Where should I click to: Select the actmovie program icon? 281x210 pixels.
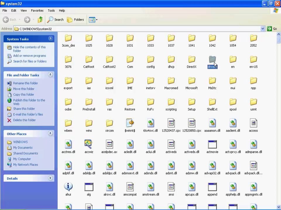pos(212,144)
